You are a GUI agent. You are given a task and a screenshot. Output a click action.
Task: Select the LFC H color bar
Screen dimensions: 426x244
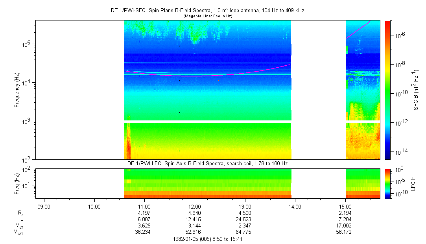click(388, 184)
